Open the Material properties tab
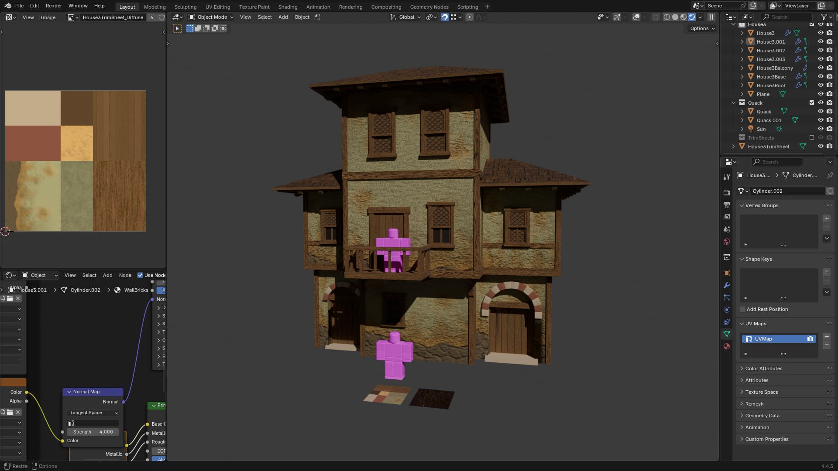Viewport: 838px width, 471px height. (727, 346)
